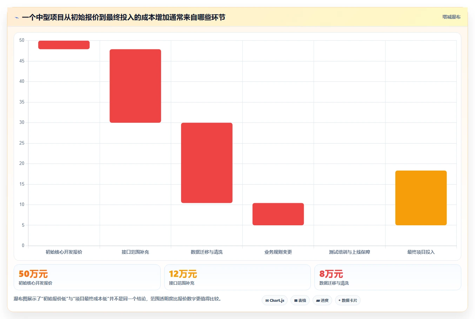Click the y-axis value 30
475x319 pixels.
click(x=22, y=122)
